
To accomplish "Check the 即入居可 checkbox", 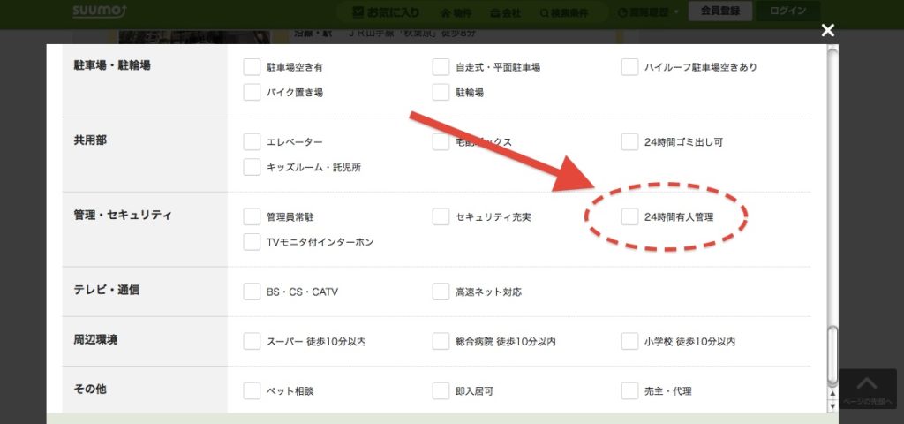I will (x=441, y=391).
